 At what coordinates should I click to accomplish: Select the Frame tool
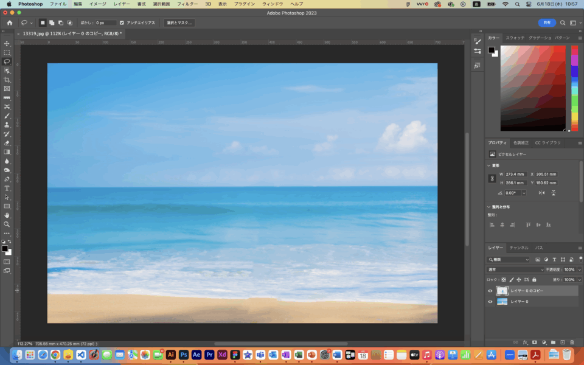7,89
